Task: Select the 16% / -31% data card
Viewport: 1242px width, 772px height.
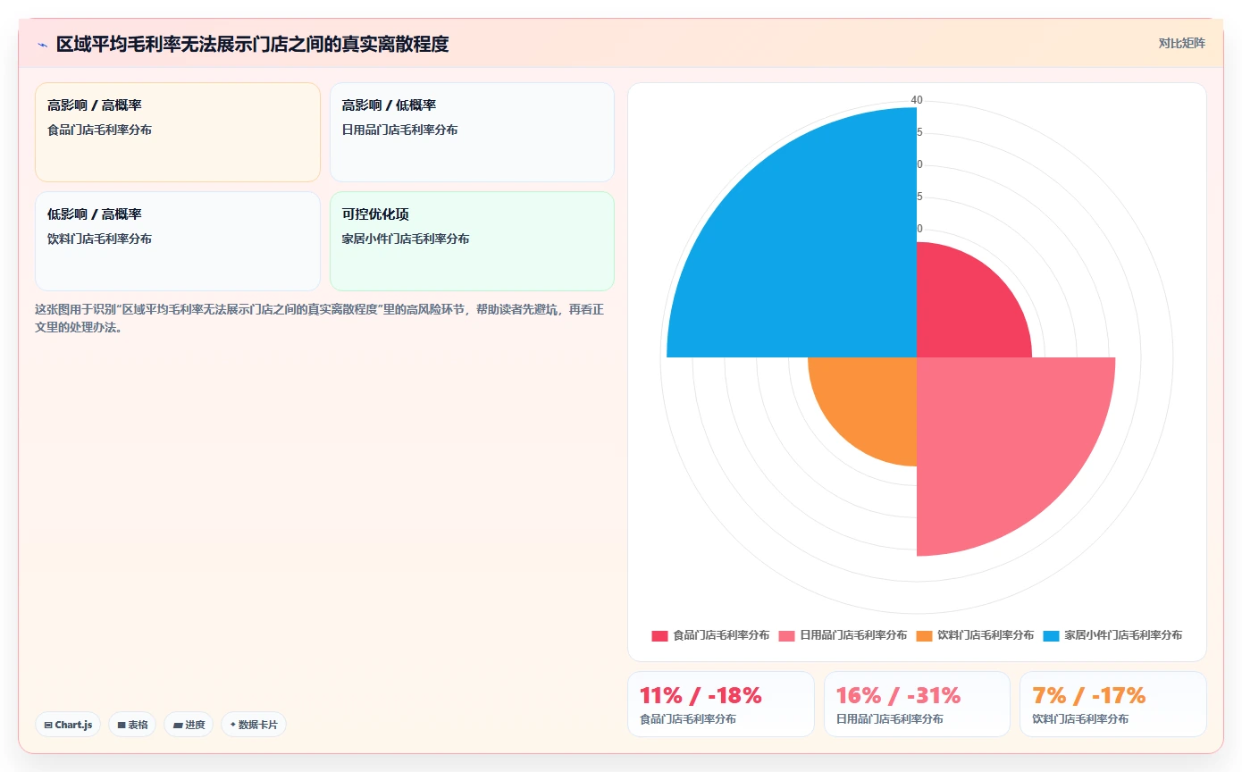Action: tap(917, 704)
